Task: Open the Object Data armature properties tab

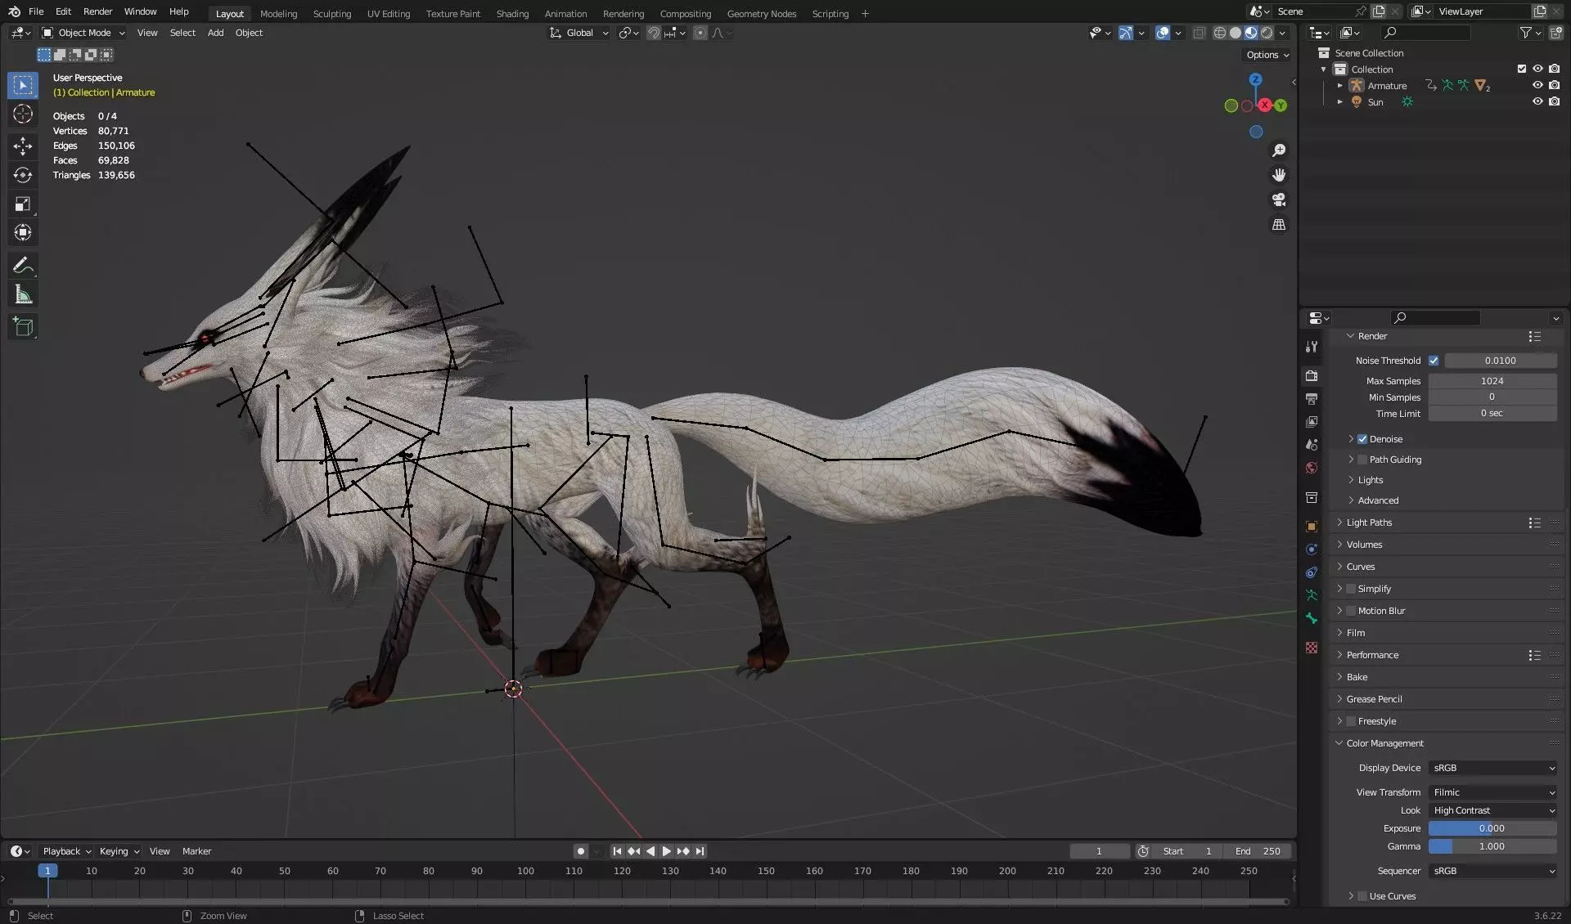Action: pyautogui.click(x=1312, y=595)
